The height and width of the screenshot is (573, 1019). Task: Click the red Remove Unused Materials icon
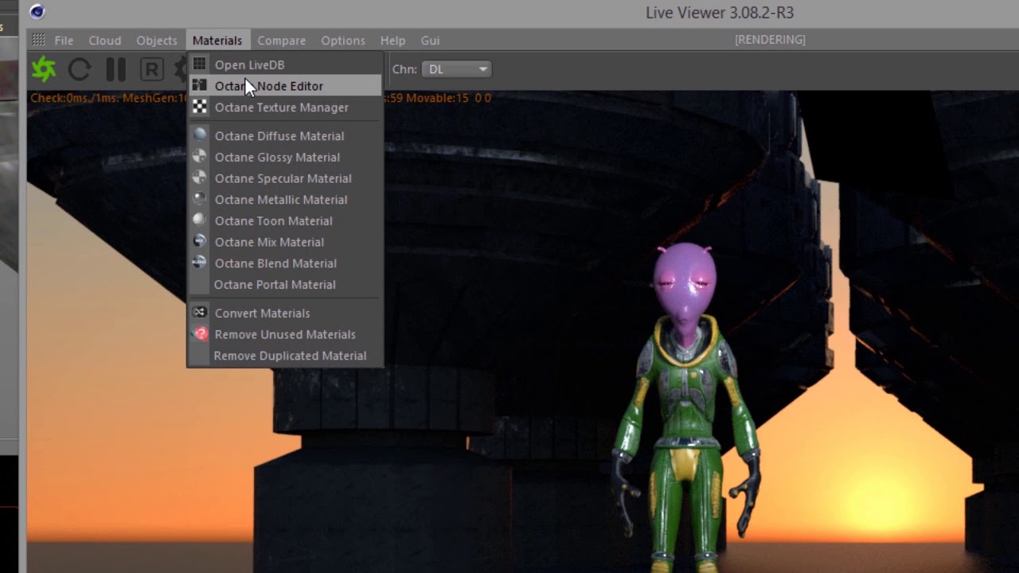pos(200,334)
